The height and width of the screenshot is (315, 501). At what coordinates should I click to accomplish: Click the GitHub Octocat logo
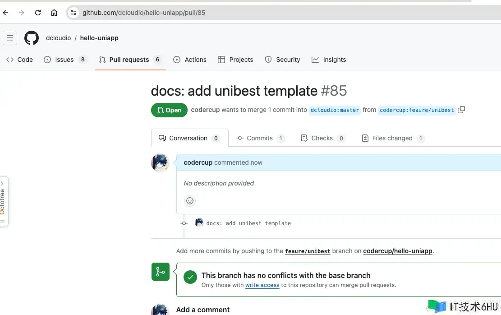point(32,38)
